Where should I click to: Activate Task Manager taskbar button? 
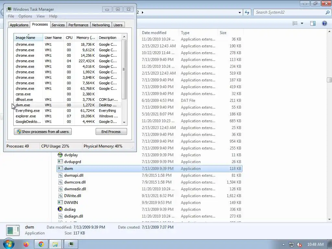(x=71, y=244)
